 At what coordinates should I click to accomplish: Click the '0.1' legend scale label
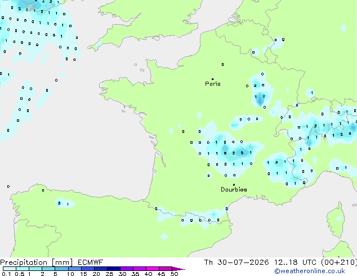6,274
